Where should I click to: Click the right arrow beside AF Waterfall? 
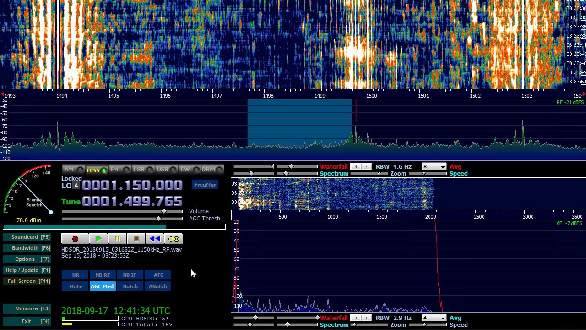(x=367, y=318)
